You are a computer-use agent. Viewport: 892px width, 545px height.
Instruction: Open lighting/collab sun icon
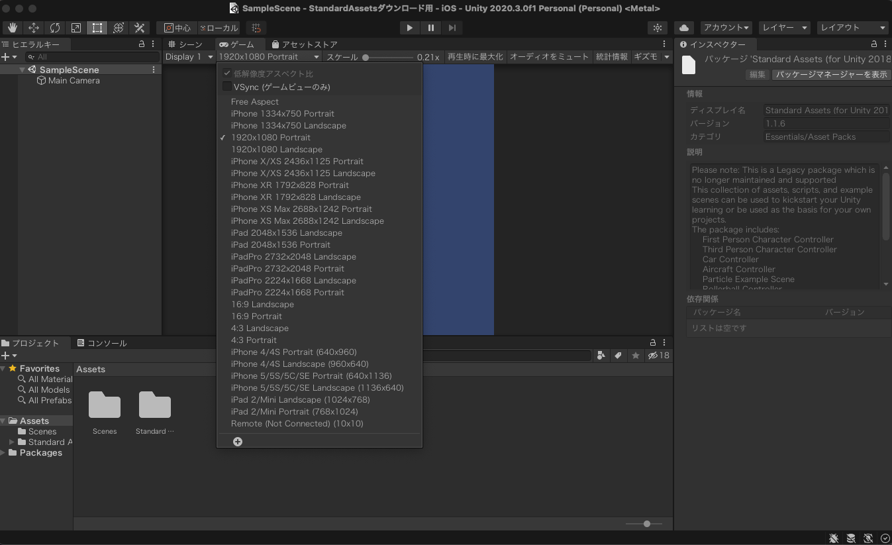pos(658,28)
